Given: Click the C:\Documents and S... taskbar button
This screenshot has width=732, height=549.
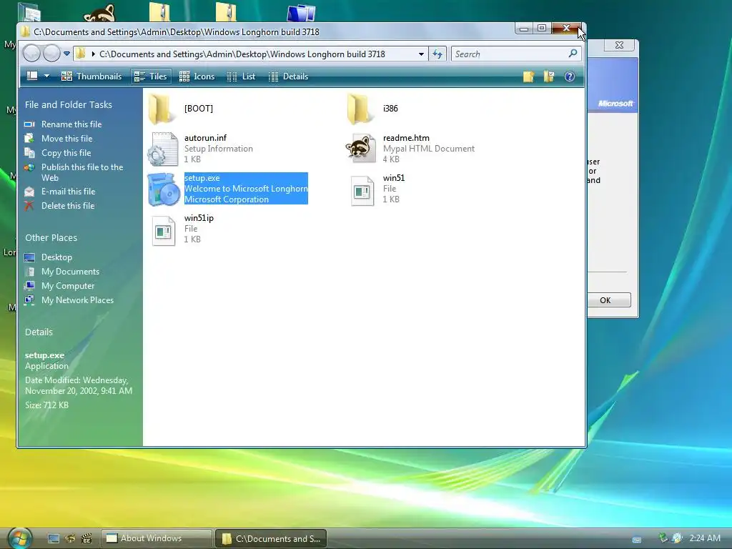Looking at the screenshot, I should click(x=271, y=538).
